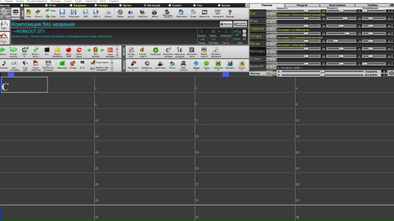The width and height of the screenshot is (394, 221).
Task: Select the Гитара track radio button
Action: [x=96, y=6]
